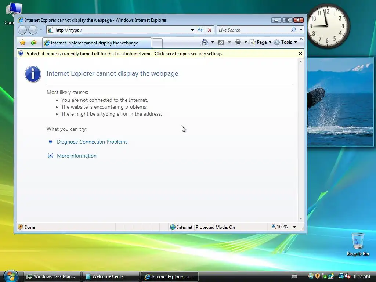Image resolution: width=376 pixels, height=282 pixels.
Task: Click the Home page icon
Action: click(x=205, y=42)
